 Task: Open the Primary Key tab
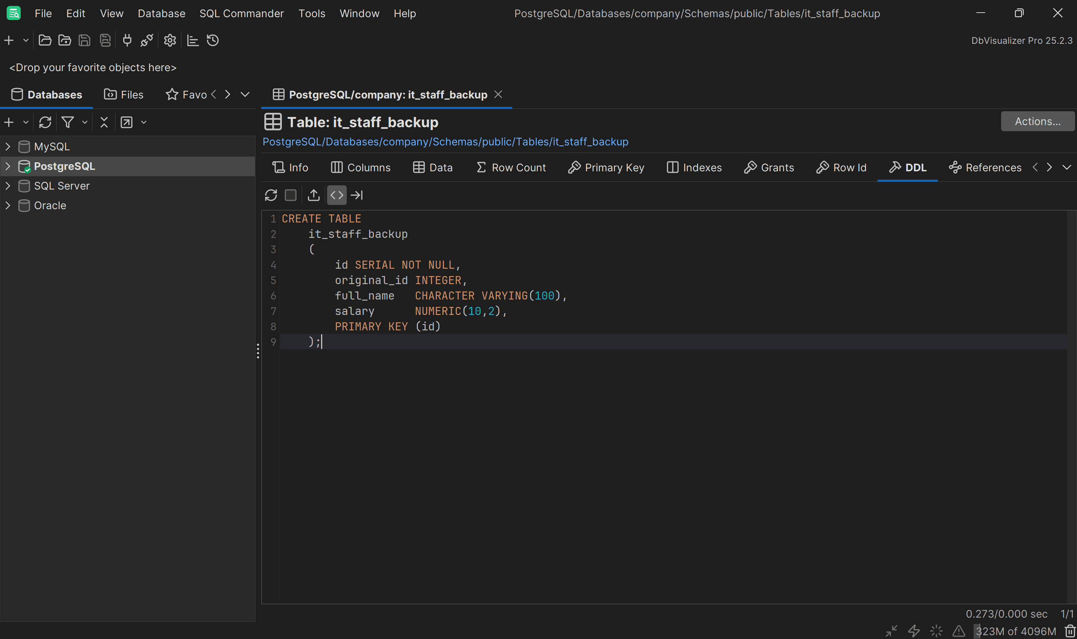click(x=606, y=167)
